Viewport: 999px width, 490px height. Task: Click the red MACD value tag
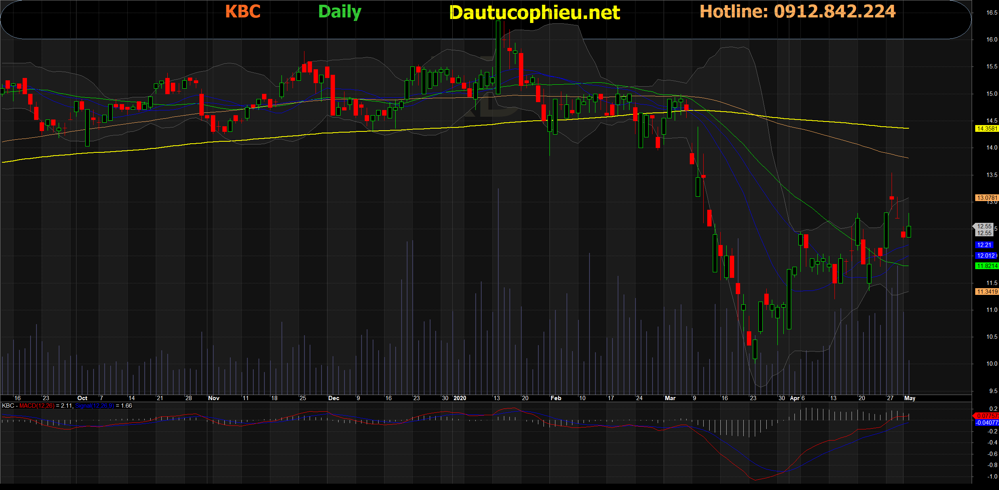986,416
